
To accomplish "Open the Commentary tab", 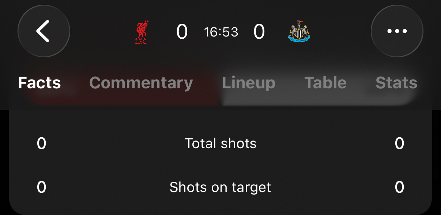I will pyautogui.click(x=141, y=83).
